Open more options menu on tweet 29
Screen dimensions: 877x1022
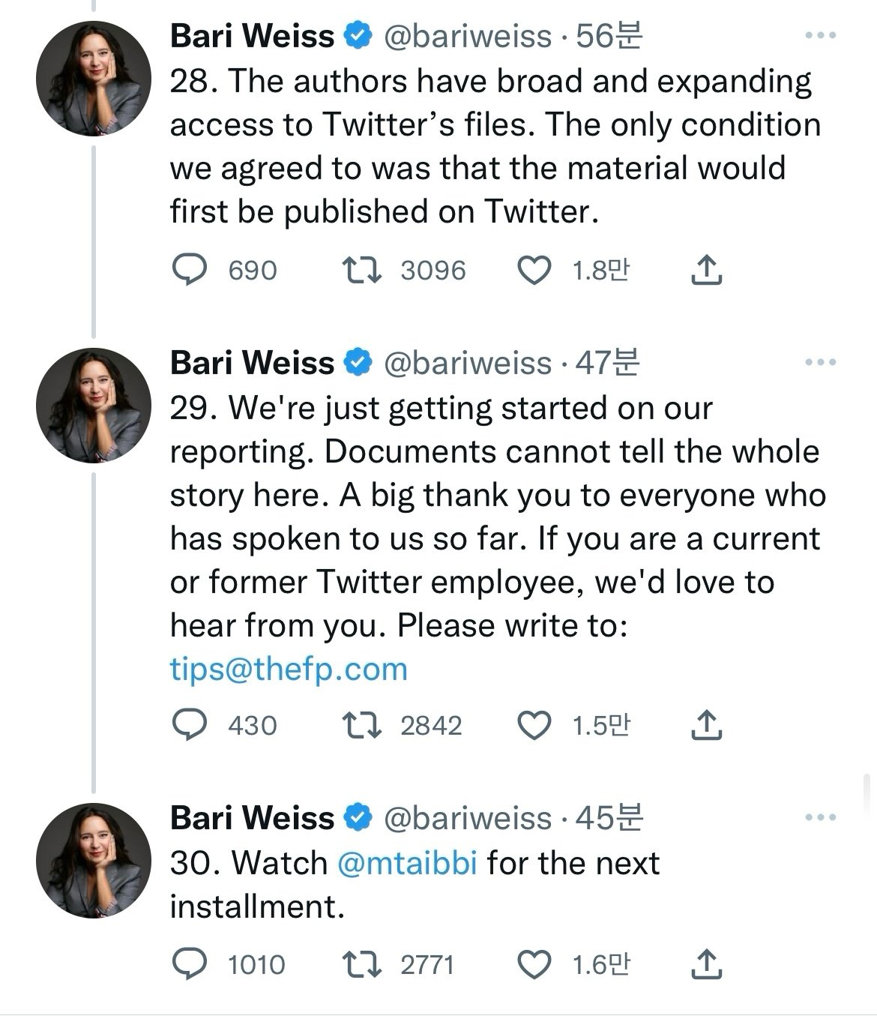pos(820,362)
